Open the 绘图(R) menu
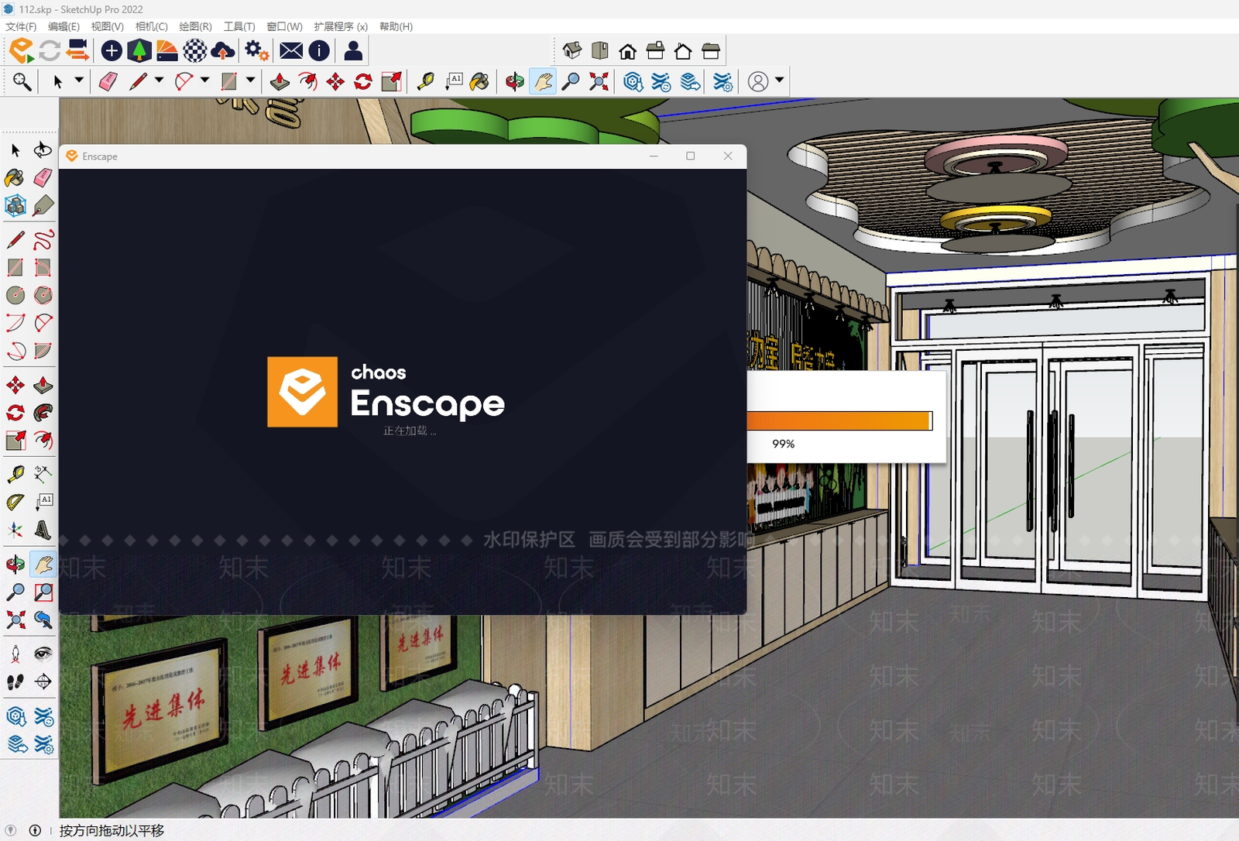The height and width of the screenshot is (841, 1239). point(196,26)
